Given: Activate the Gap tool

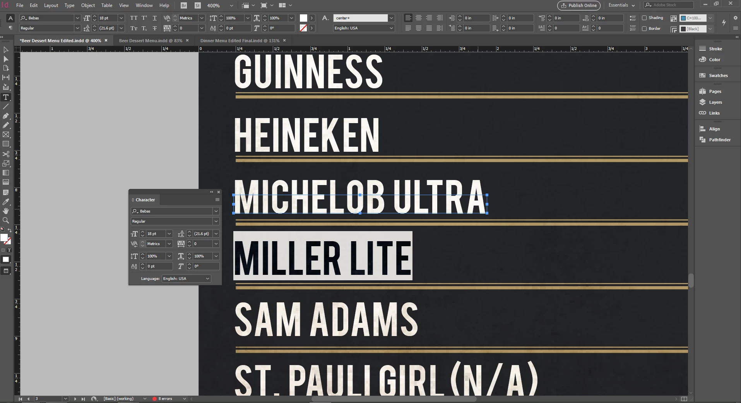Looking at the screenshot, I should (6, 77).
